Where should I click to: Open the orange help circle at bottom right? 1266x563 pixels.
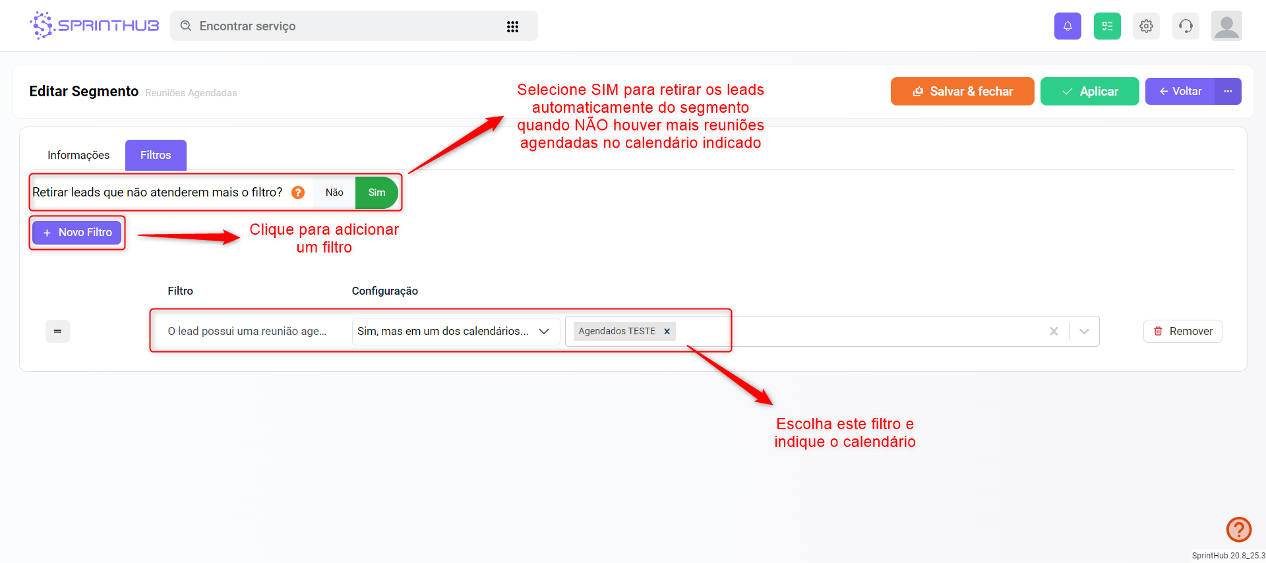click(x=1238, y=529)
